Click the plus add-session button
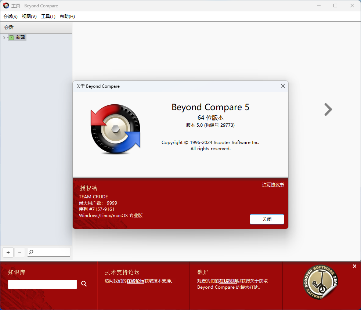The image size is (361, 310). point(8,252)
